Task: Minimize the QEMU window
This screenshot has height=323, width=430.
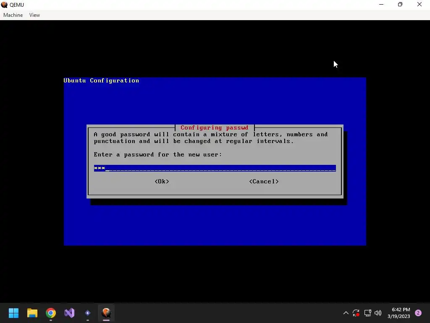Action: pos(381,4)
